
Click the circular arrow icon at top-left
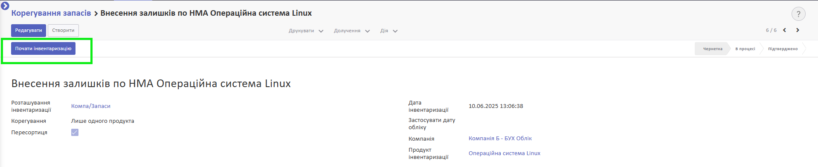click(5, 6)
